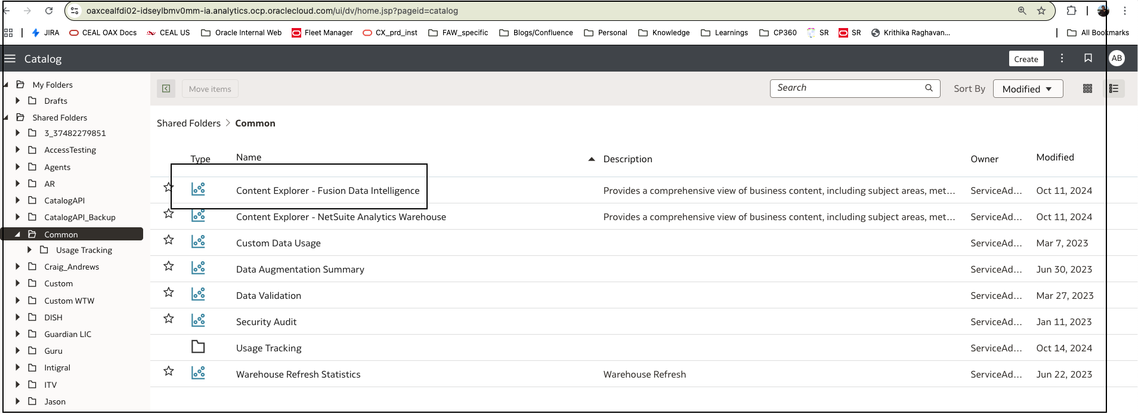Viewport: 1138px width, 414px height.
Task: Open the Warehouse Refresh Statistics workbook
Action: (x=298, y=374)
